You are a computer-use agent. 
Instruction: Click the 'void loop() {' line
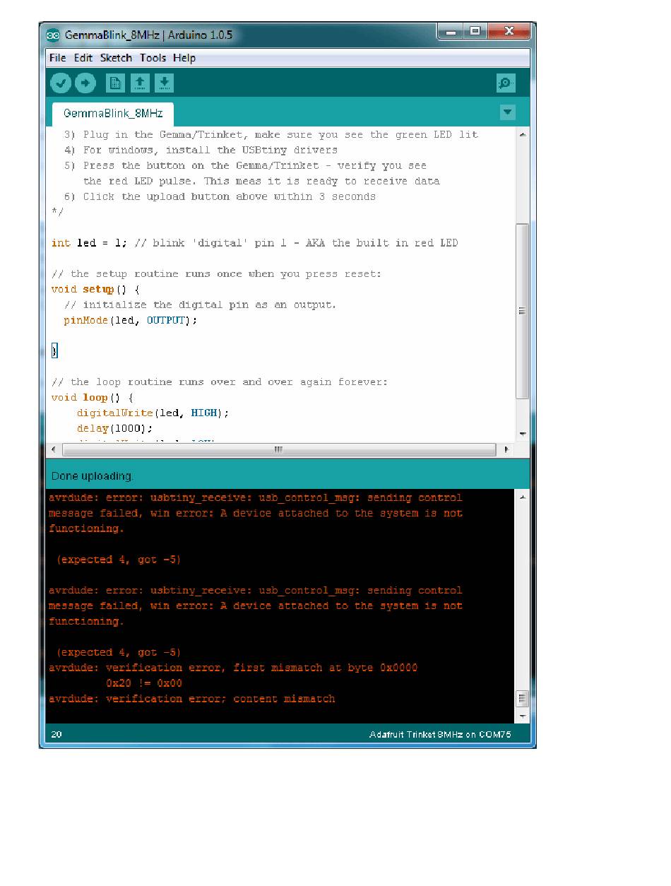92,398
